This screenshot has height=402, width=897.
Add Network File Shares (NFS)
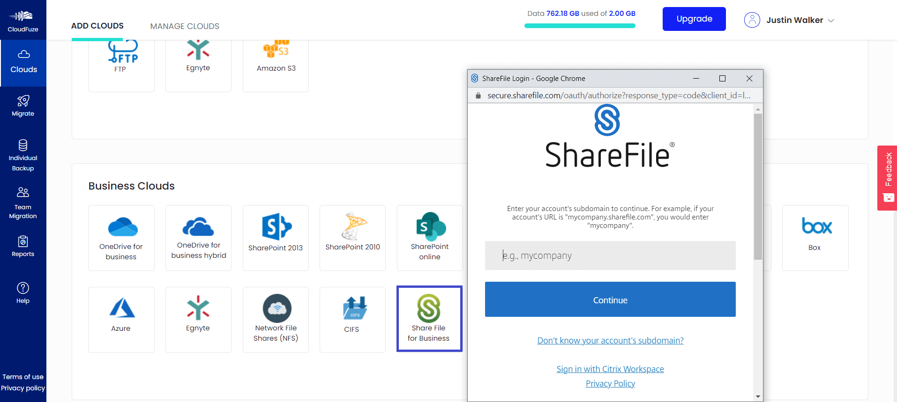click(x=276, y=320)
